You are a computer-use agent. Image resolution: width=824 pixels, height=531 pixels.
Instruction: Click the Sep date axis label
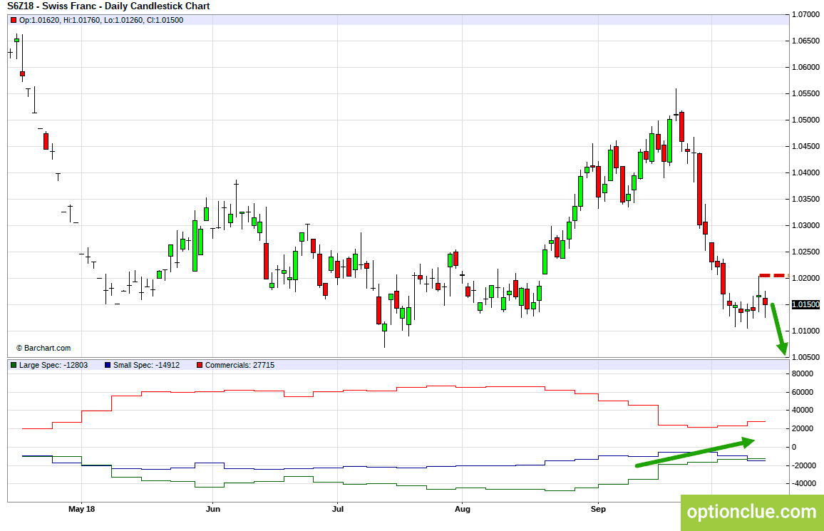point(599,509)
